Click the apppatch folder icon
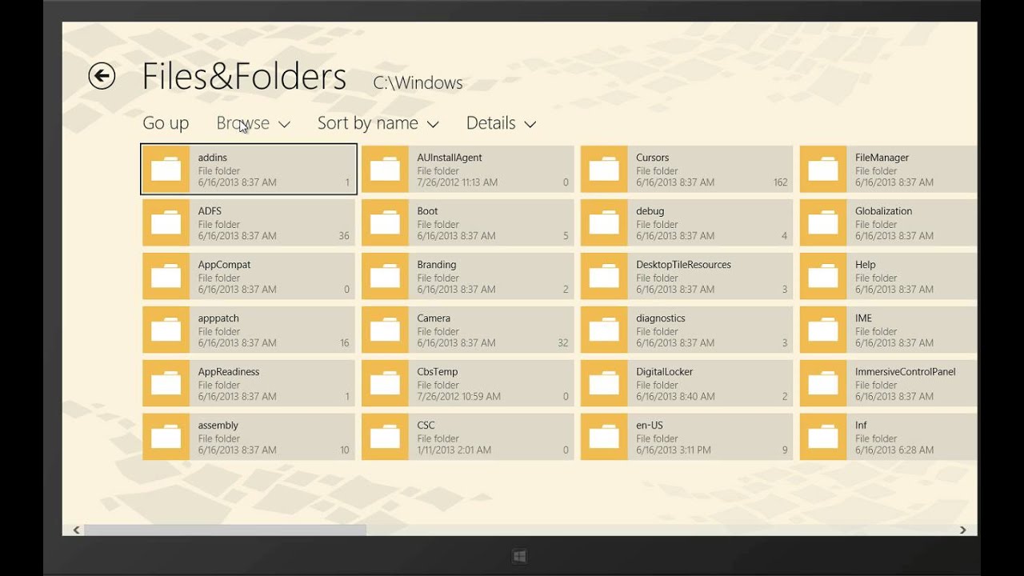This screenshot has height=576, width=1024. (x=166, y=330)
